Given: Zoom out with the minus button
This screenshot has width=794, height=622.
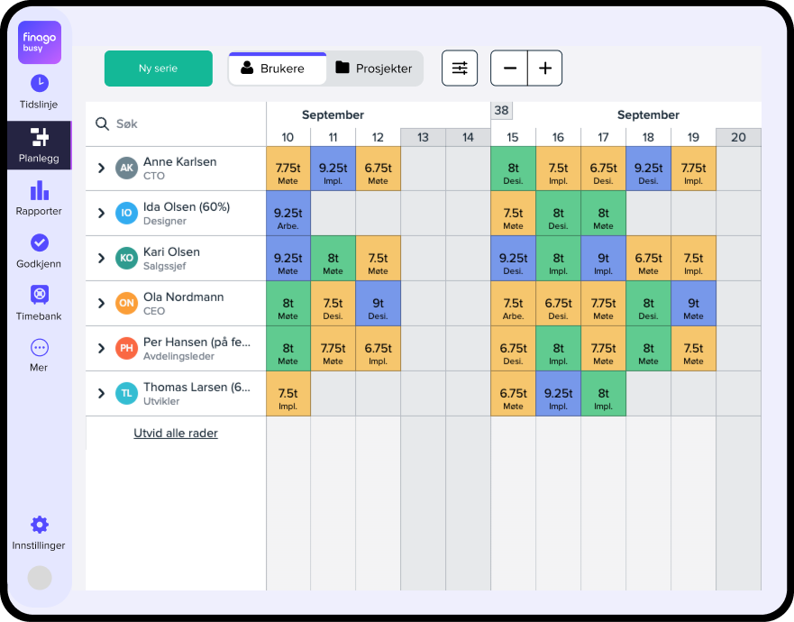Looking at the screenshot, I should (508, 68).
